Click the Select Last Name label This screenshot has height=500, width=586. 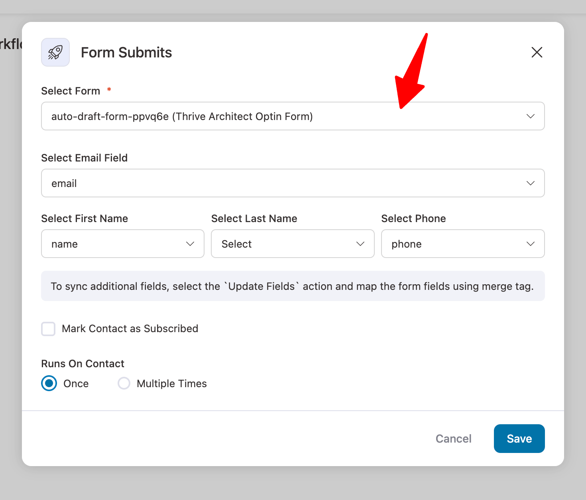[x=254, y=219]
